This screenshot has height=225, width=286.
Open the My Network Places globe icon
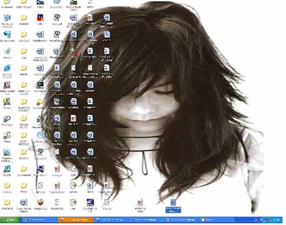point(7,35)
